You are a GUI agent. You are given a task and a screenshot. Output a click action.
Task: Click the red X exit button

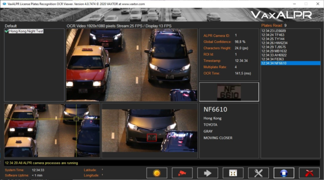[309, 173]
